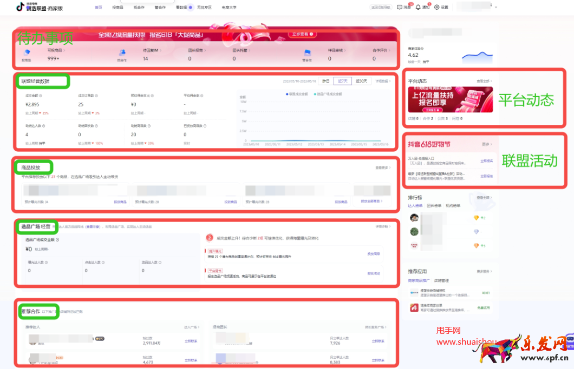Image resolution: width=574 pixels, height=369 pixels.
Task: Open the 电商大学 nav item
Action: pos(229,8)
